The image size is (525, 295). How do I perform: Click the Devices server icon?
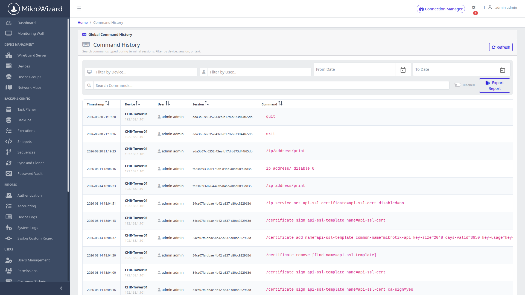(9, 66)
